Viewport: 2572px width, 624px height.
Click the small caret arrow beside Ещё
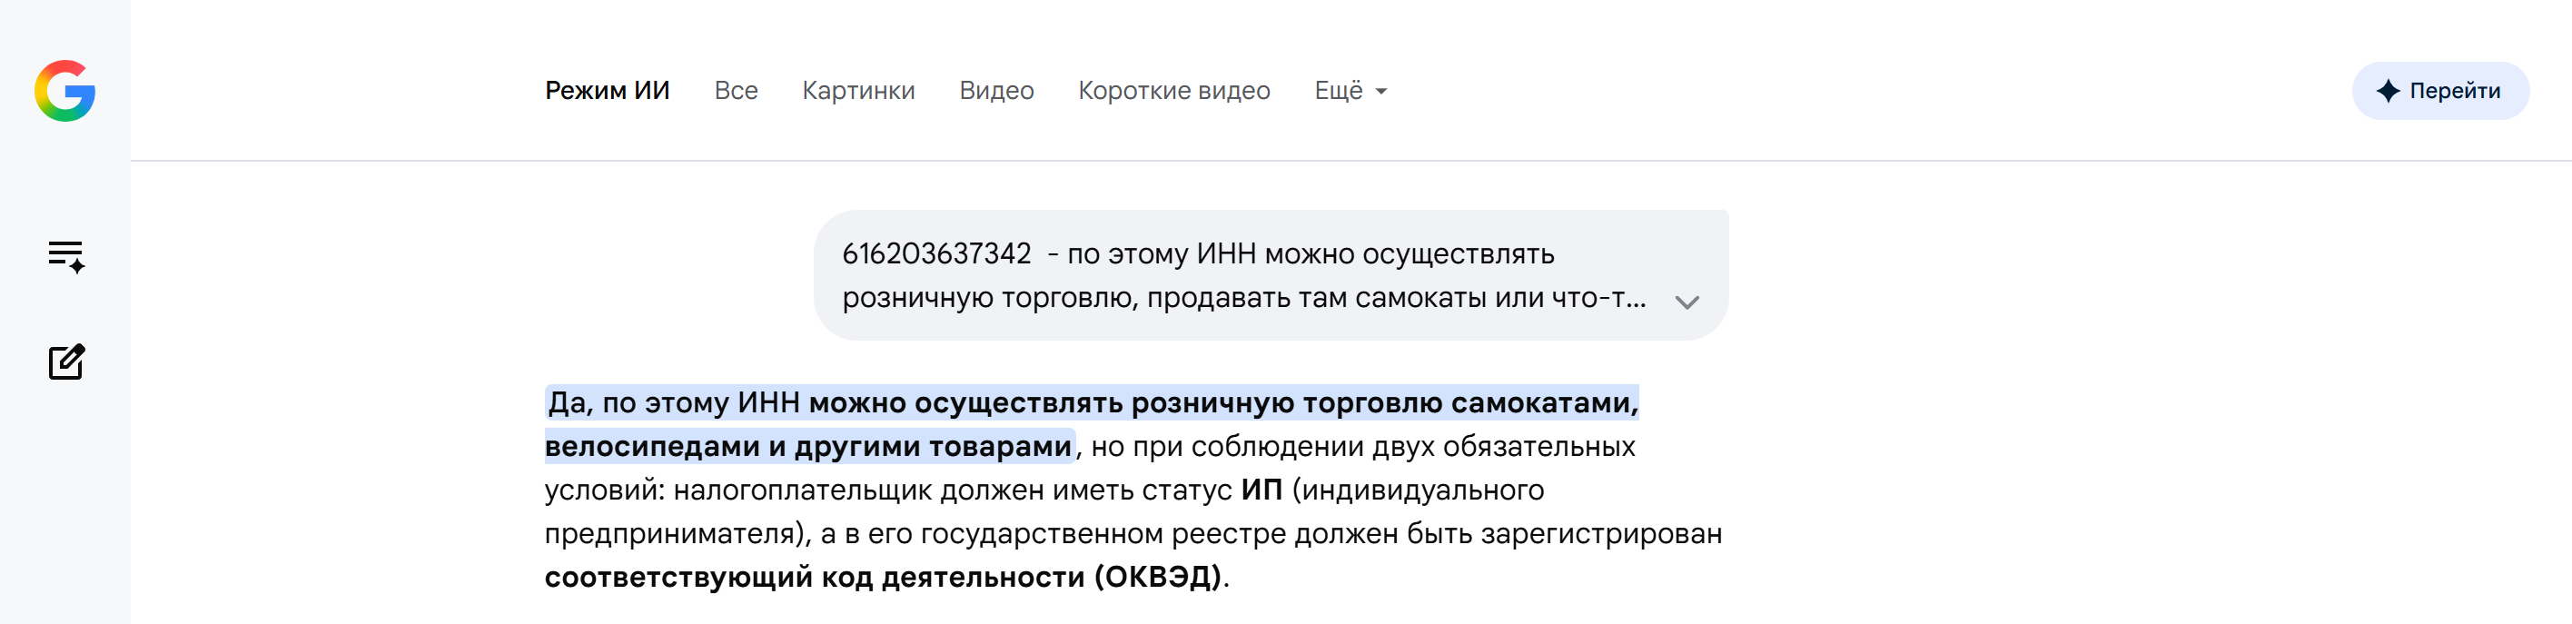tap(1380, 92)
